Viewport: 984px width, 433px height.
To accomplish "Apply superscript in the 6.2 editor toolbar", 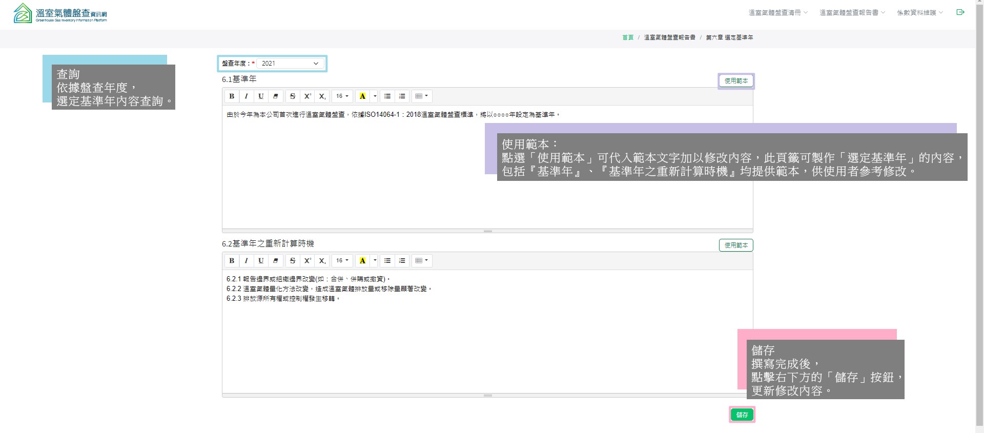I will click(x=307, y=261).
